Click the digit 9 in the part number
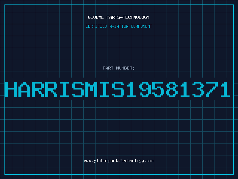This screenshot has height=179, width=238. [145, 89]
